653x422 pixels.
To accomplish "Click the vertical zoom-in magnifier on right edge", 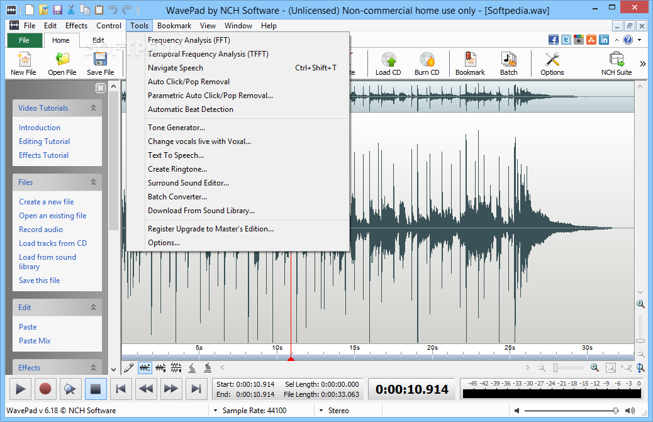I will point(640,304).
